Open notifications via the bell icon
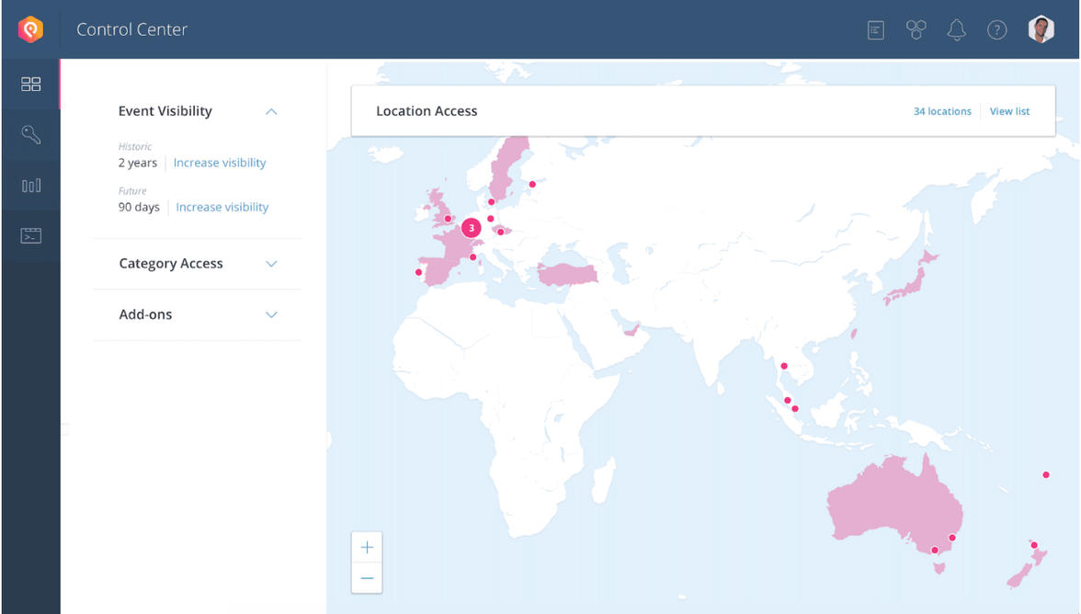The width and height of the screenshot is (1081, 614). 956,29
